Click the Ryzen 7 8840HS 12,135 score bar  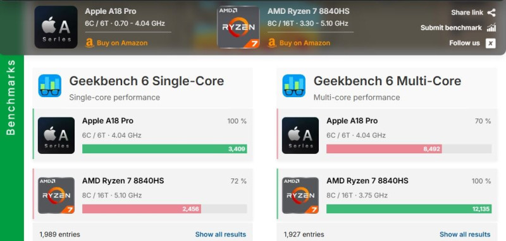409,209
